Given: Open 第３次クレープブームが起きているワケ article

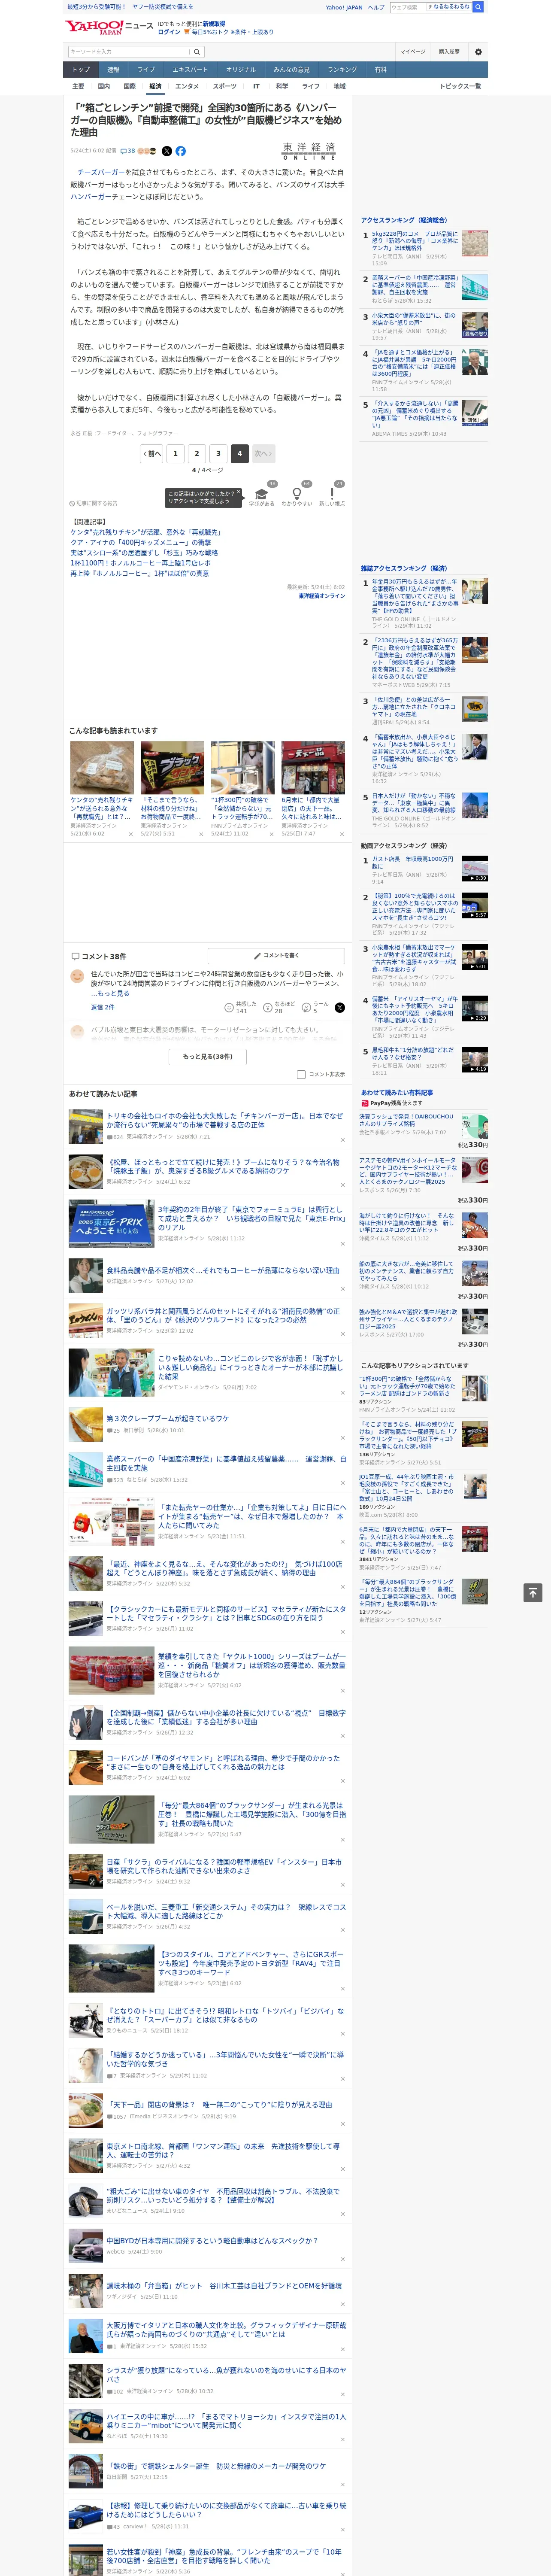Looking at the screenshot, I should [167, 1419].
